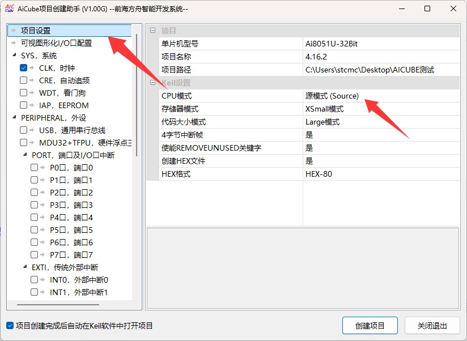Click the 关闭退出 button
The width and height of the screenshot is (467, 341).
pyautogui.click(x=432, y=326)
